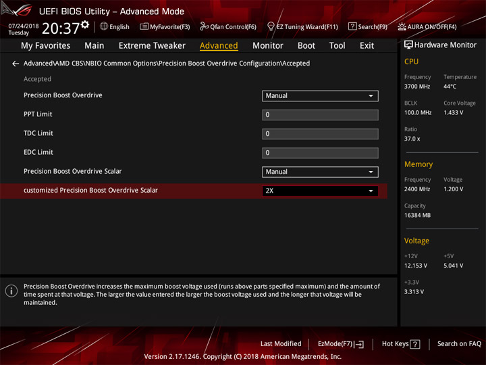Show Hot Keys list
Screen dimensions: 486x365
pos(401,344)
